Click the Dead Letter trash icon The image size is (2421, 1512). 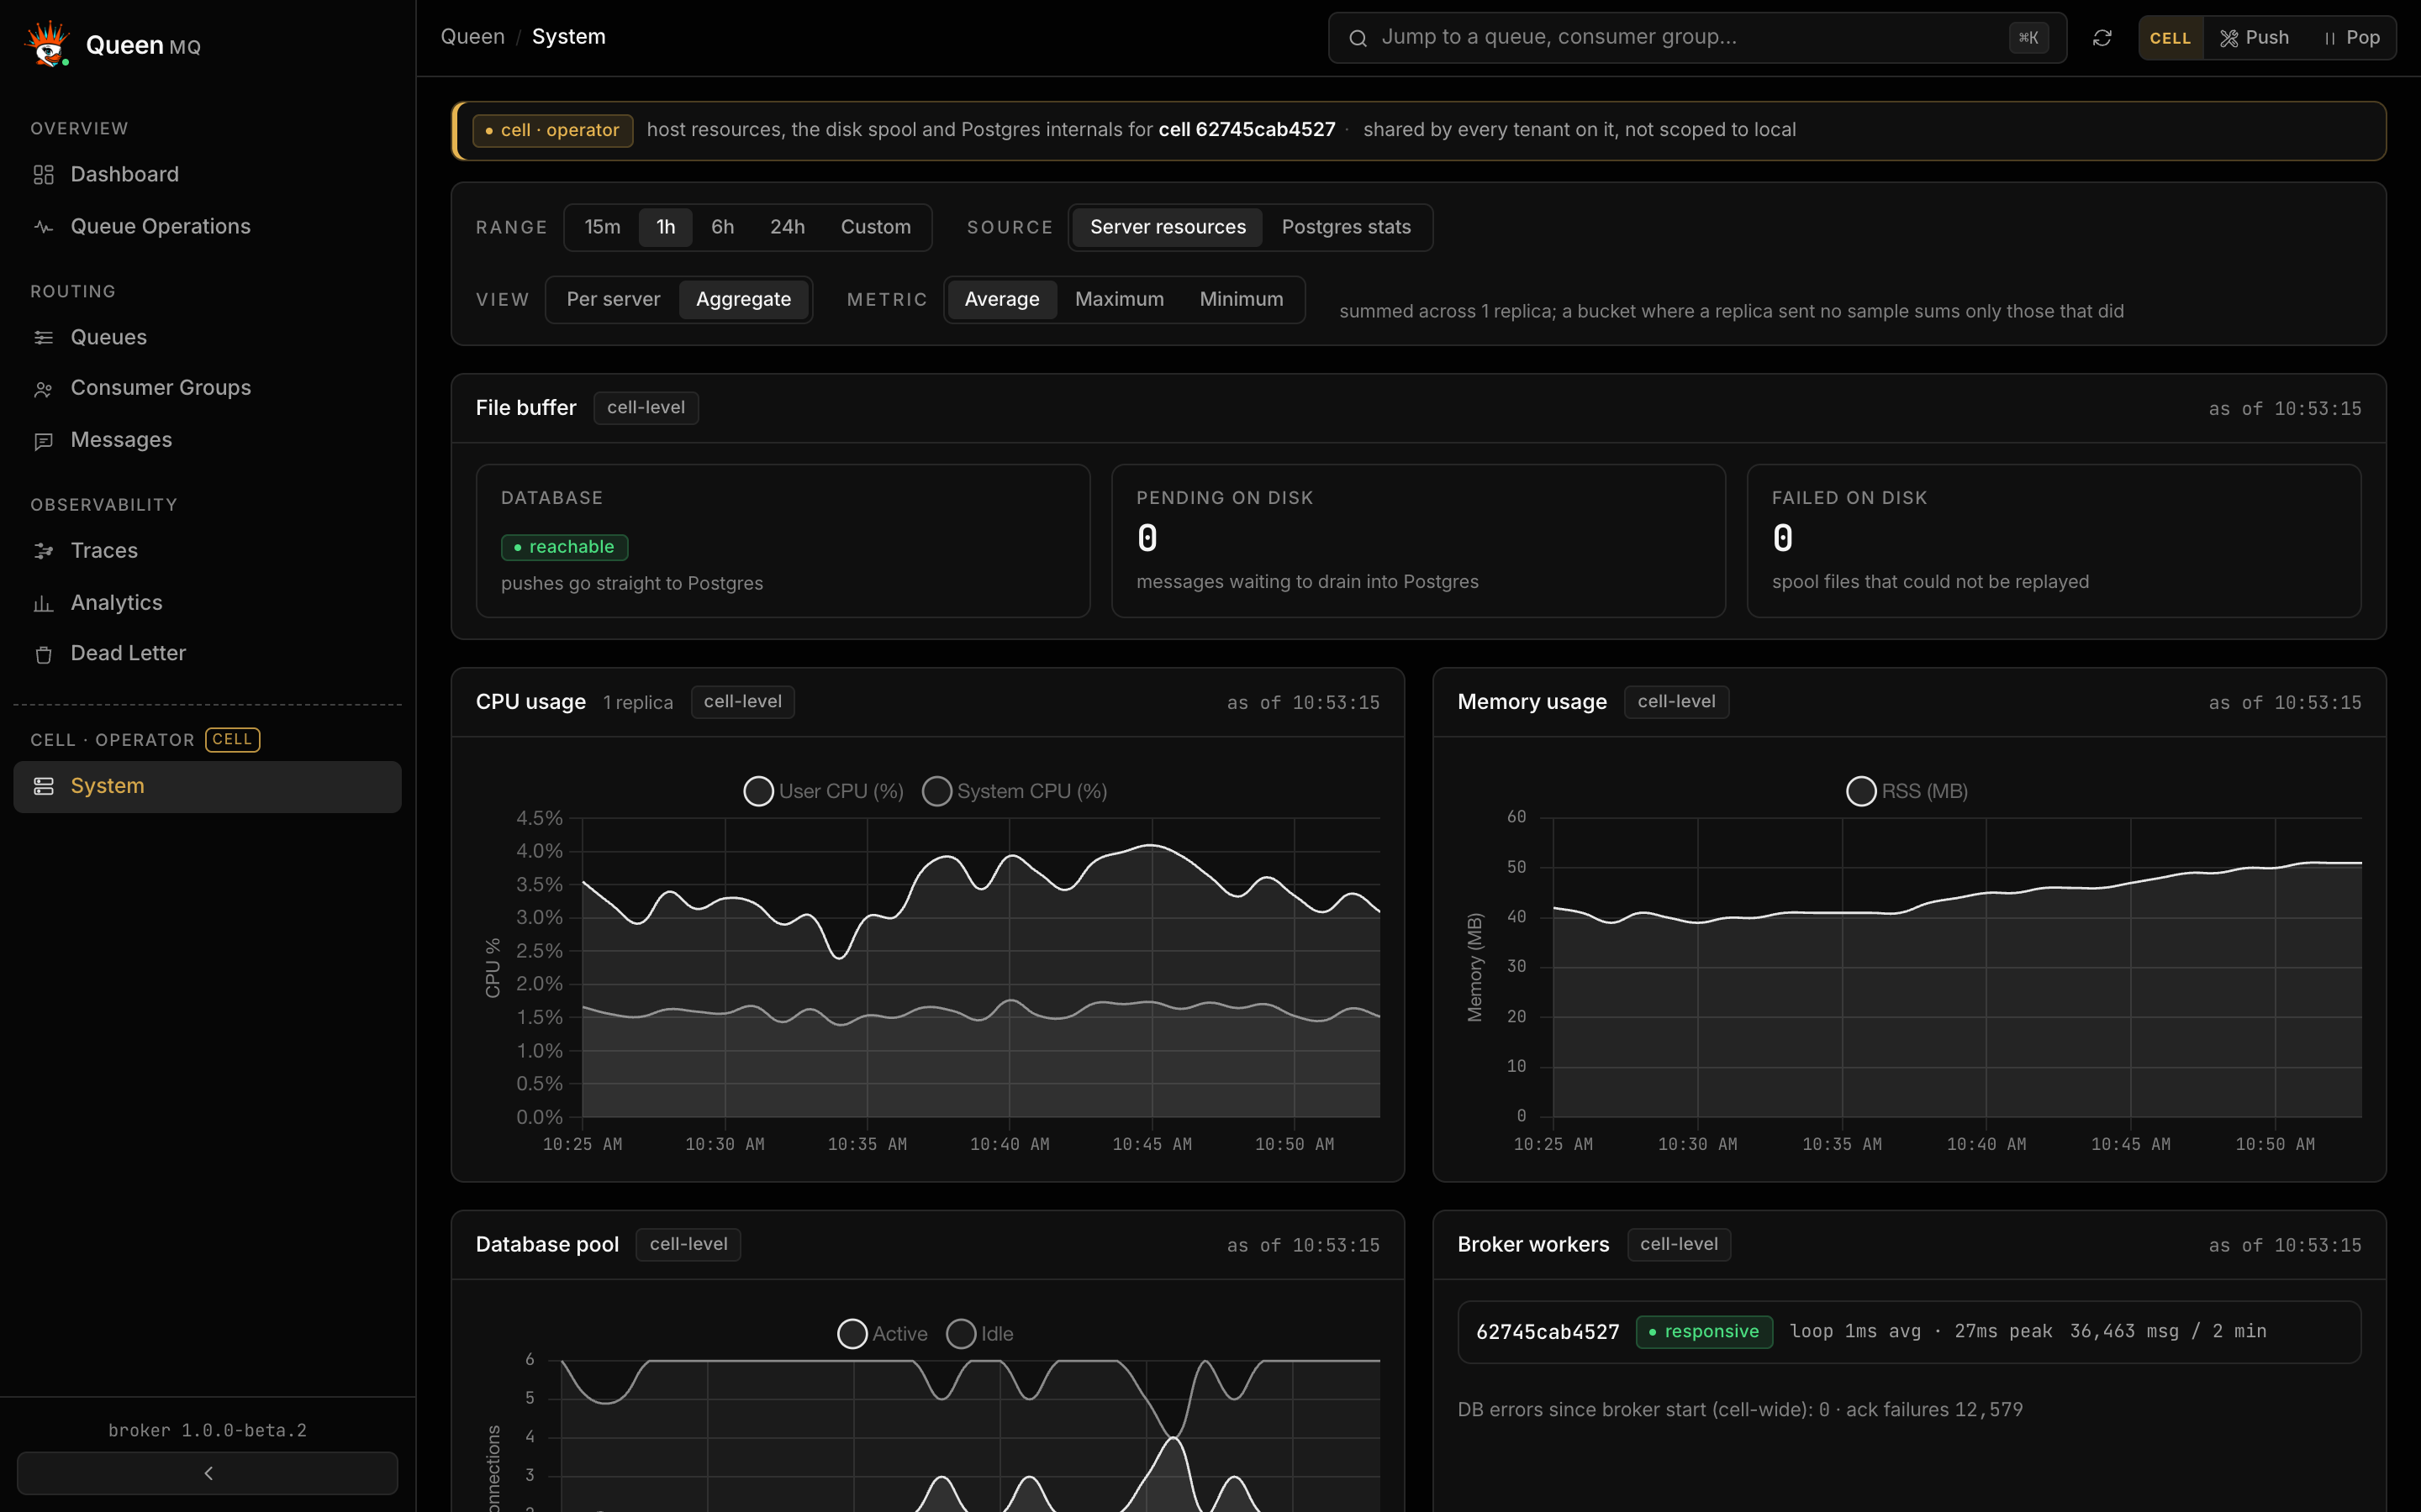point(43,655)
